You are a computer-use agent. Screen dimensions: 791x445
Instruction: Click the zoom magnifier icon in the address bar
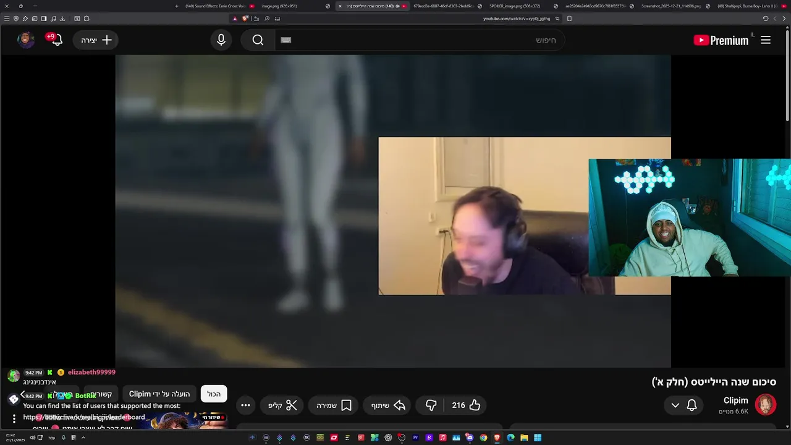point(267,19)
